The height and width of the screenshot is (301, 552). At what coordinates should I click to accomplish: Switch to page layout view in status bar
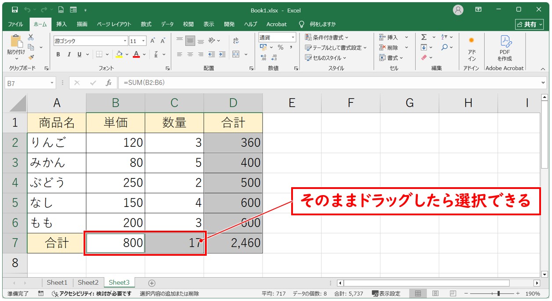click(435, 294)
